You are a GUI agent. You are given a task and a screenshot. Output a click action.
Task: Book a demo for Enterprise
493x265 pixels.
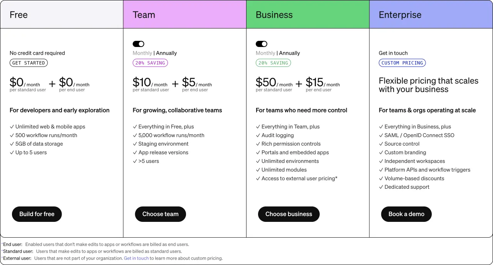click(x=406, y=214)
